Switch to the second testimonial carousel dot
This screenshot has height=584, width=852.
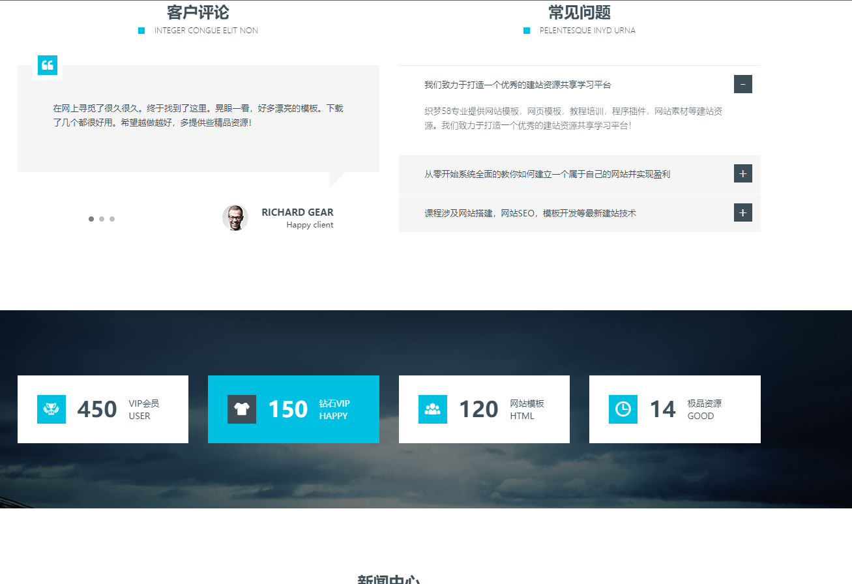pos(102,219)
